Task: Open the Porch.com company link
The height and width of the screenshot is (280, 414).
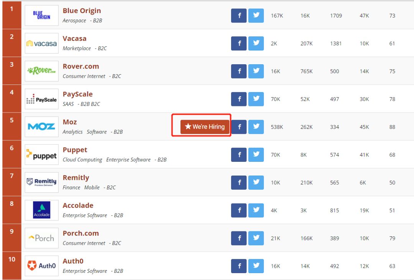Action: (80, 233)
